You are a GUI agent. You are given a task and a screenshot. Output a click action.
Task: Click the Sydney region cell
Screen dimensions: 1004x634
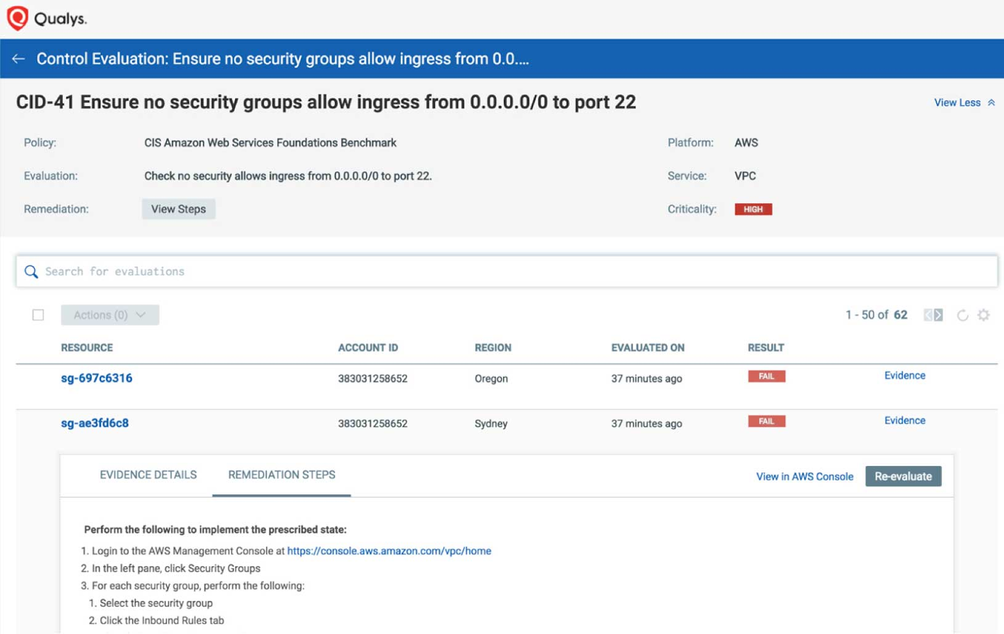pos(491,424)
